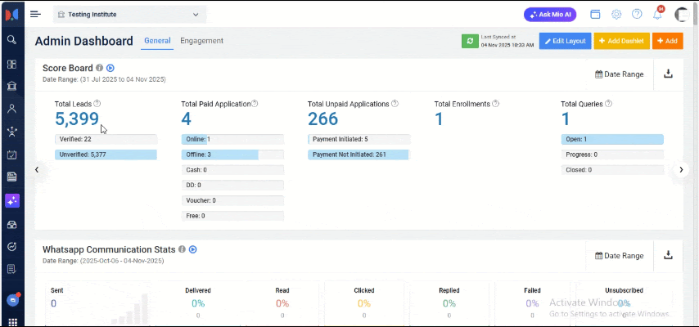This screenshot has width=699, height=327.
Task: Click the Total Leads 5,399 count
Action: [77, 119]
